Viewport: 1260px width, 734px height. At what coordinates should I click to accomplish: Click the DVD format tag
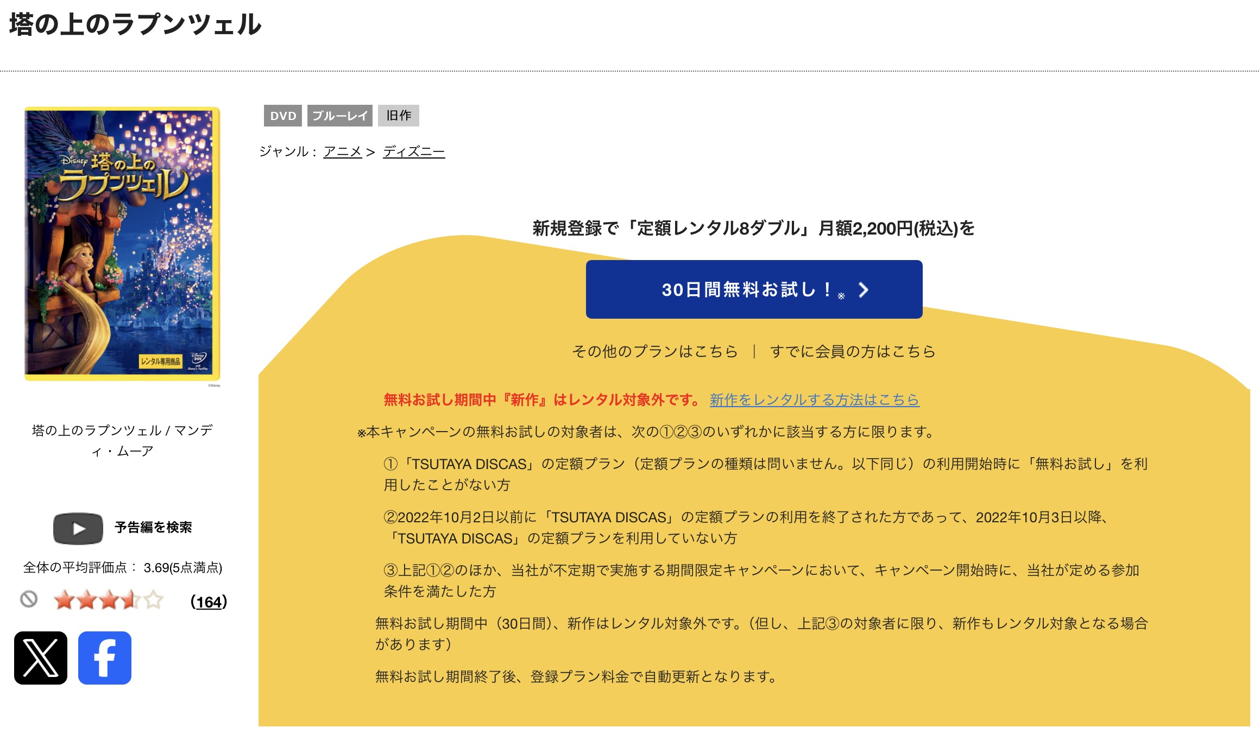pyautogui.click(x=283, y=116)
